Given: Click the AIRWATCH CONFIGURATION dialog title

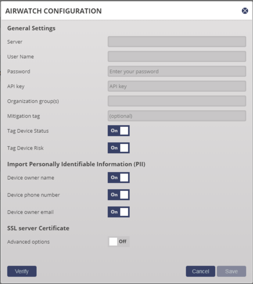Looking at the screenshot, I should [54, 11].
